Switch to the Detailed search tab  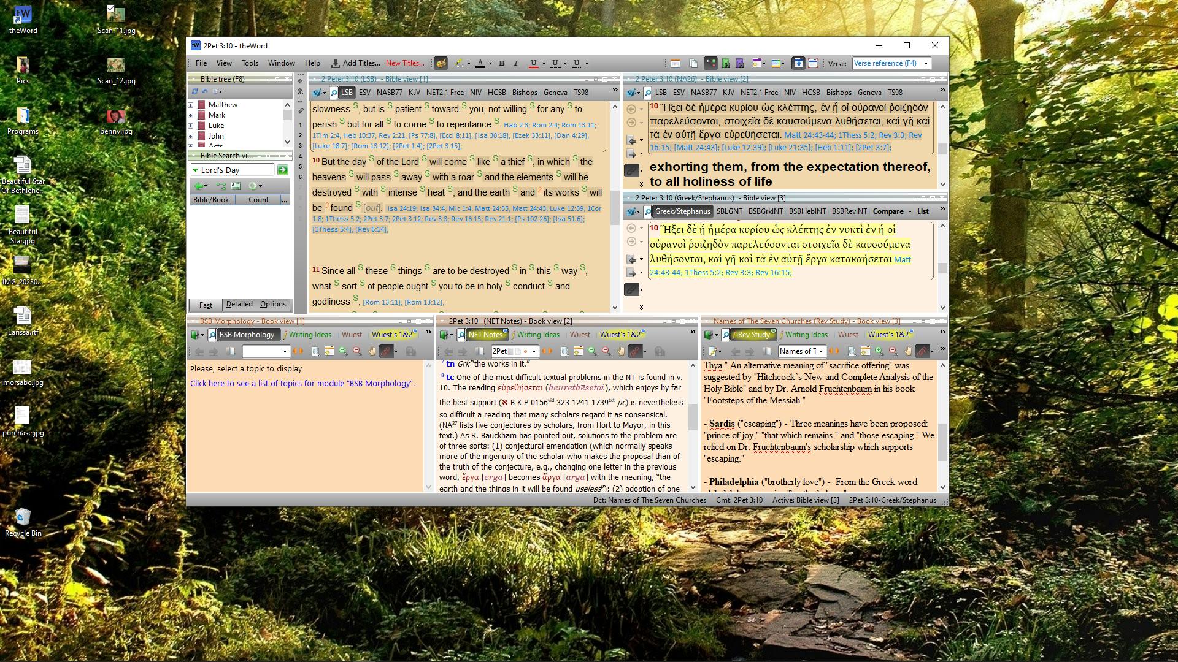click(x=239, y=304)
